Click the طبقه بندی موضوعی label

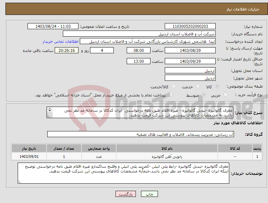tap(245, 87)
